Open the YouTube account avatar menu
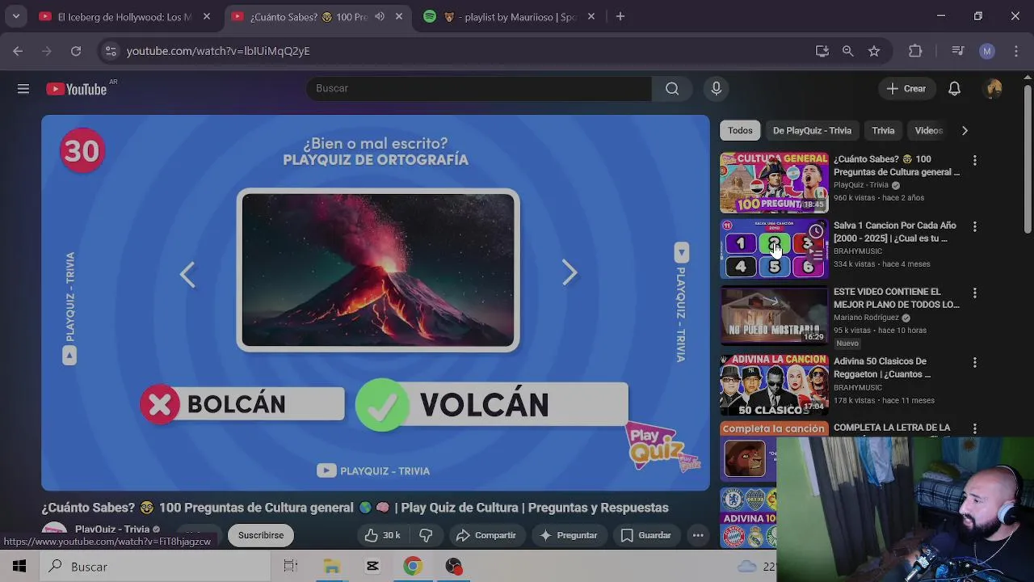 click(x=994, y=89)
